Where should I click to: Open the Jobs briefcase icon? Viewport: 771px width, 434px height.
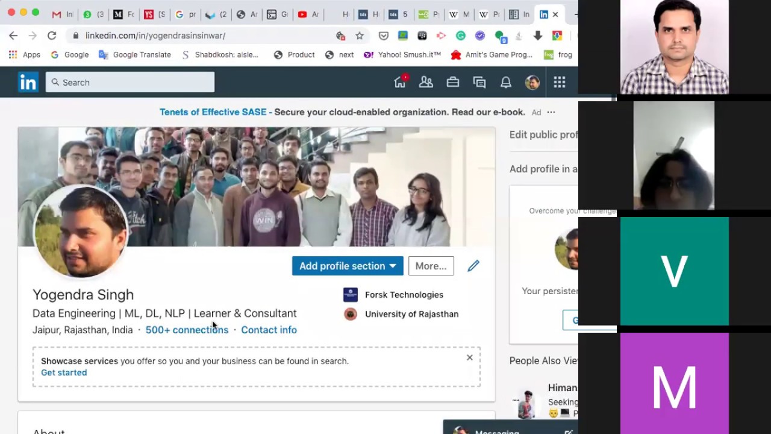click(453, 83)
